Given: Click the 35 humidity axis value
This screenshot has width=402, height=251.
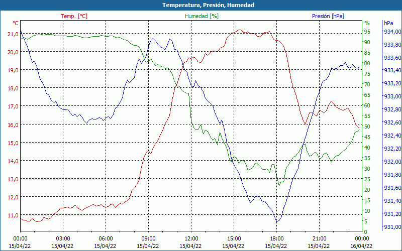Looking at the screenshot, I should tap(367, 158).
